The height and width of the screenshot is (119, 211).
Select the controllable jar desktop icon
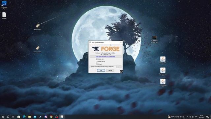(x=163, y=83)
